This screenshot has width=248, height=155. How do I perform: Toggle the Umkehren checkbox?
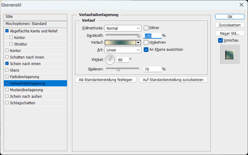coord(146,42)
